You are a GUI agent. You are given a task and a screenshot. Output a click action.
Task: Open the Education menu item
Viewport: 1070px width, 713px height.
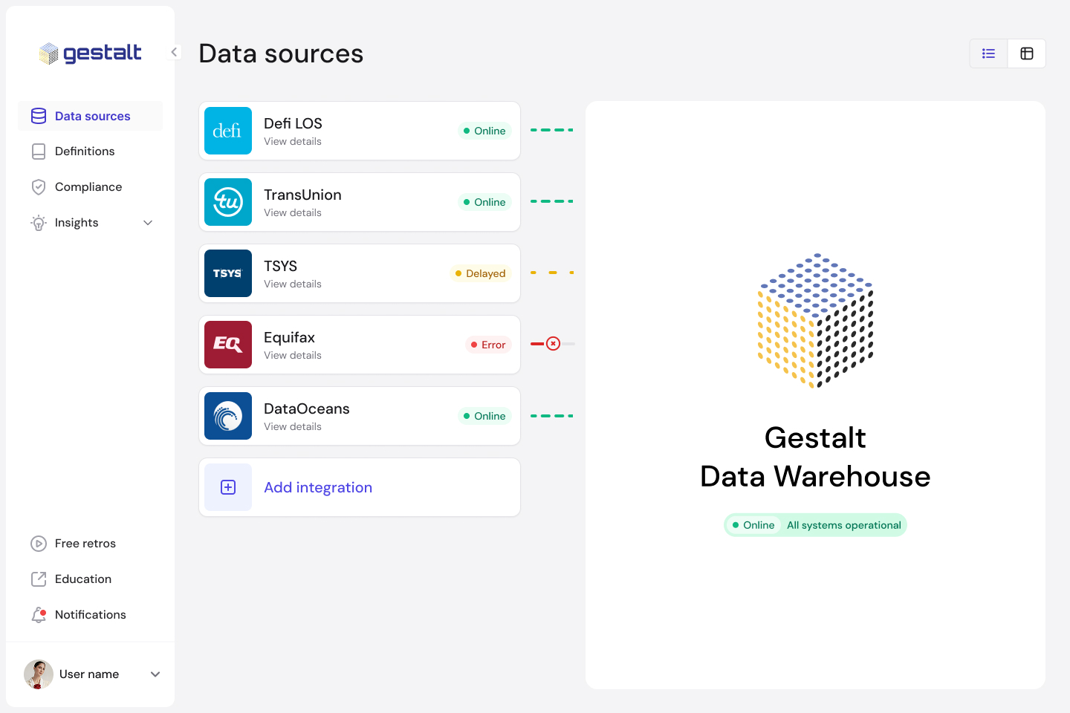[82, 579]
